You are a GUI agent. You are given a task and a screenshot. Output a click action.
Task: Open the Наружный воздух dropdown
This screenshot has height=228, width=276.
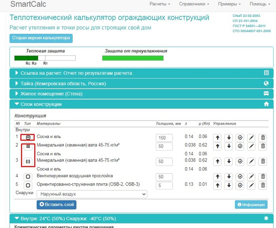(91, 194)
